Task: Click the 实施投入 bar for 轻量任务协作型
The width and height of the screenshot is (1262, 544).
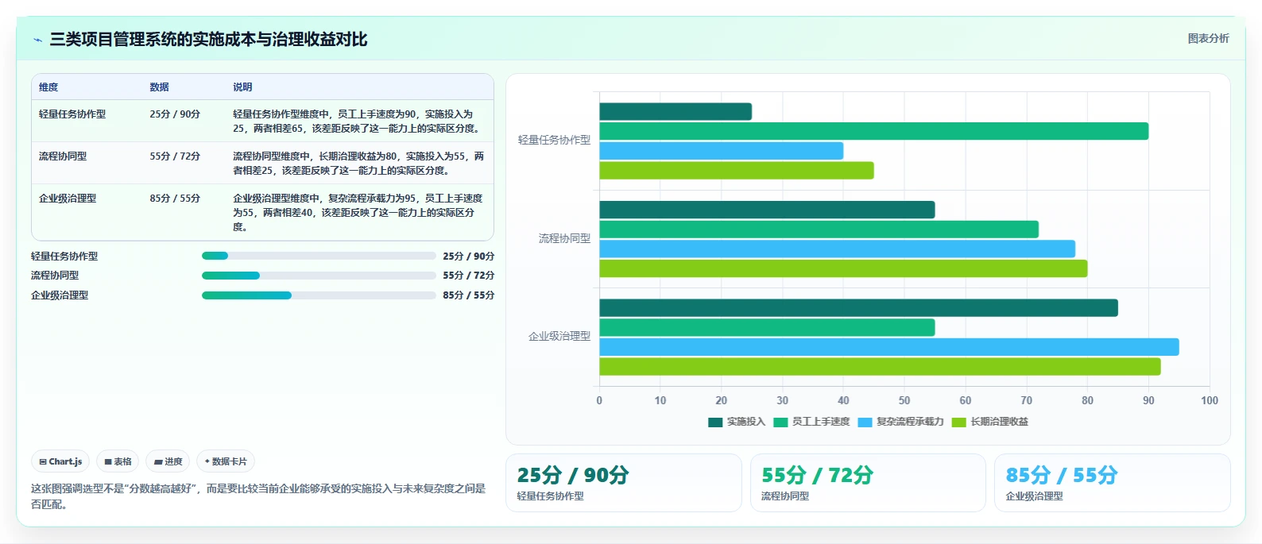Action: pos(676,112)
